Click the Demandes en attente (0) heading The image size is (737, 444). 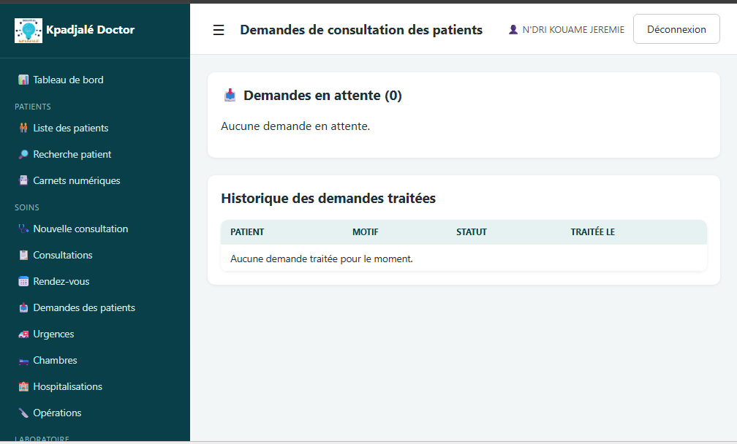tap(322, 95)
